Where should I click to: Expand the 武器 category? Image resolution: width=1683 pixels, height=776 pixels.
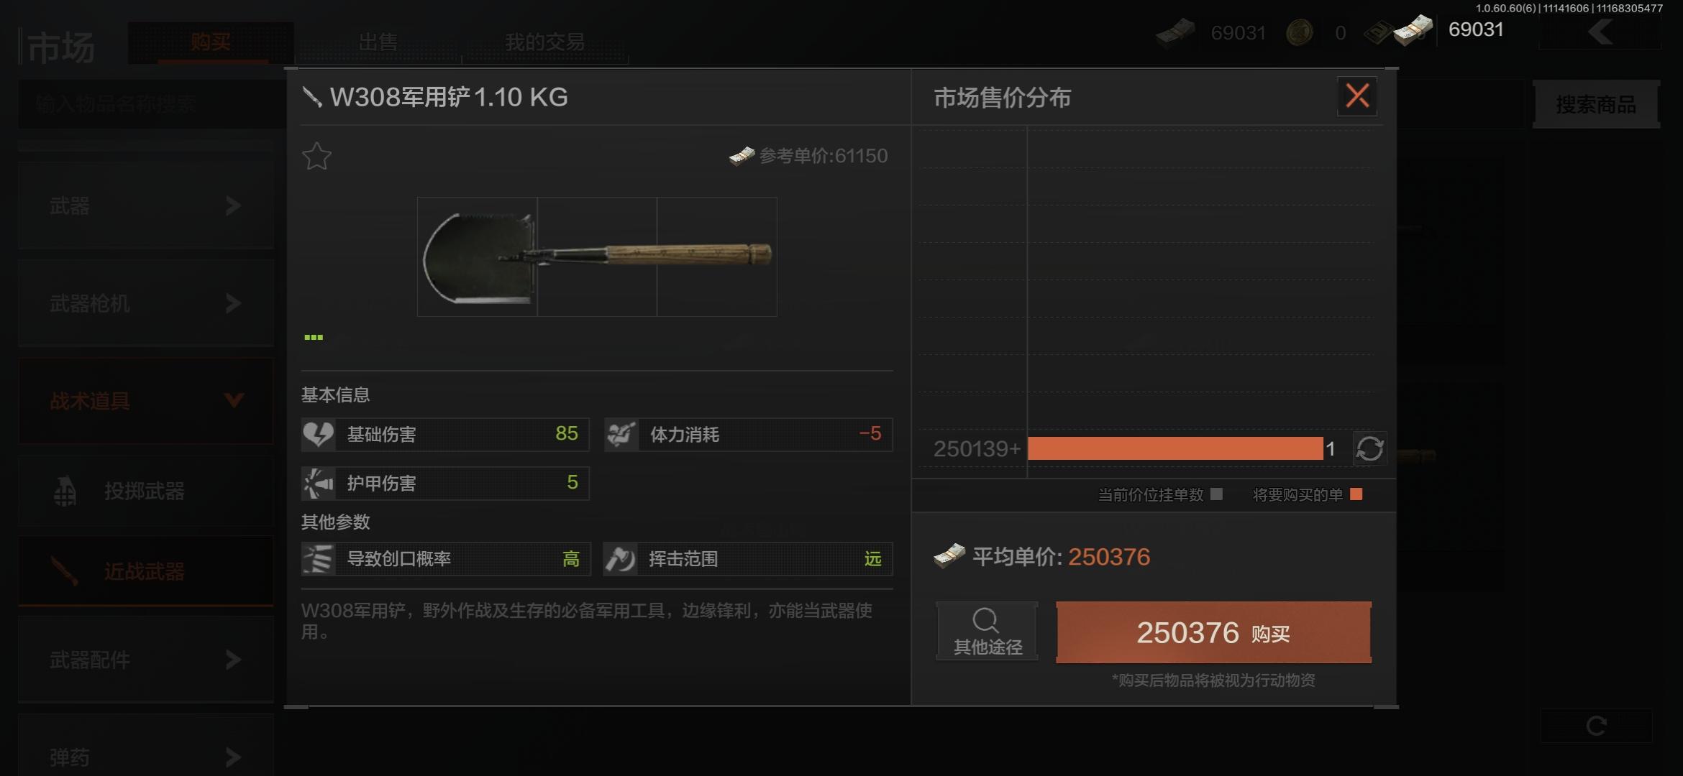pyautogui.click(x=146, y=206)
